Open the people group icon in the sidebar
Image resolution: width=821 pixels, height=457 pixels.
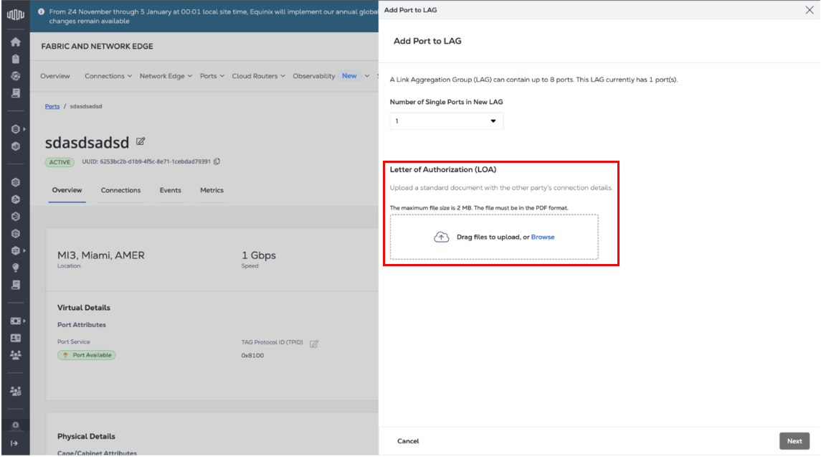click(x=15, y=354)
